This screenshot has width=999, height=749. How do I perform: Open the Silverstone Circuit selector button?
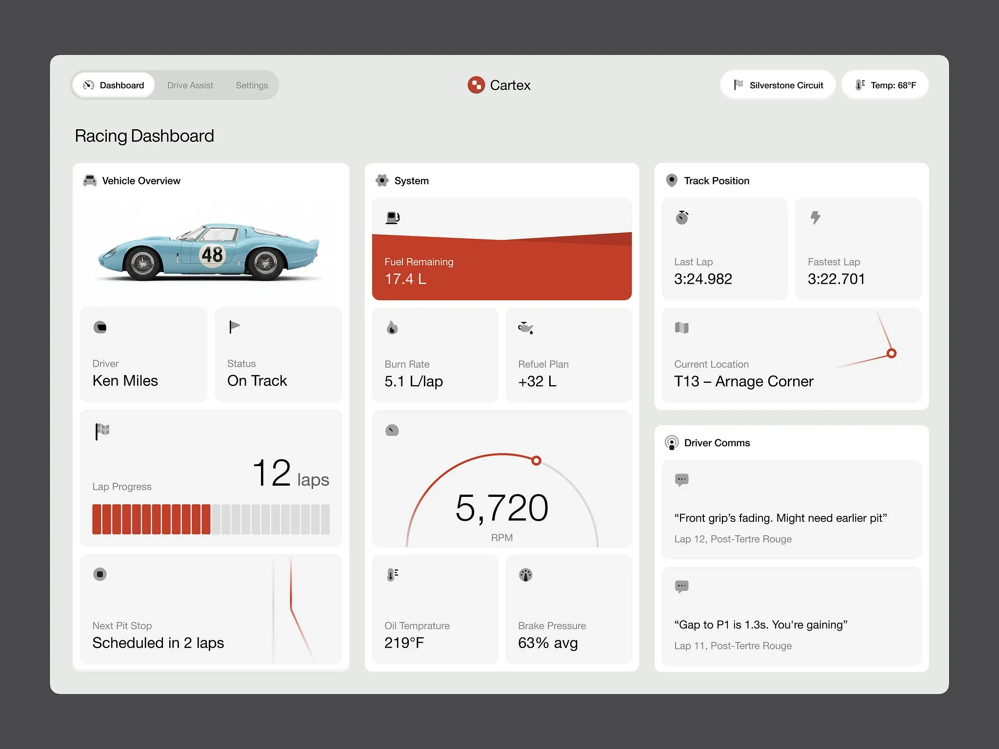click(778, 85)
